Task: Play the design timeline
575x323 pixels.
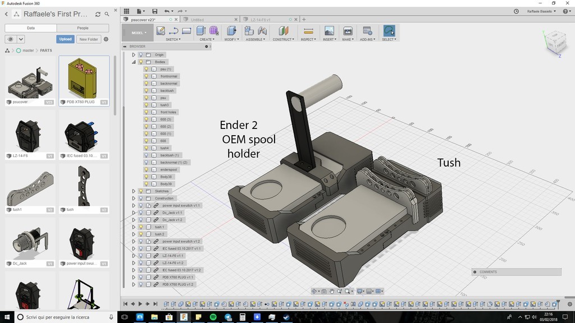Action: click(140, 304)
